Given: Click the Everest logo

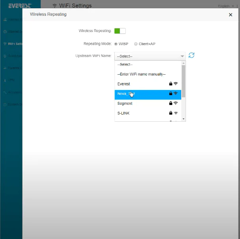Looking at the screenshot, I should pos(20,6).
